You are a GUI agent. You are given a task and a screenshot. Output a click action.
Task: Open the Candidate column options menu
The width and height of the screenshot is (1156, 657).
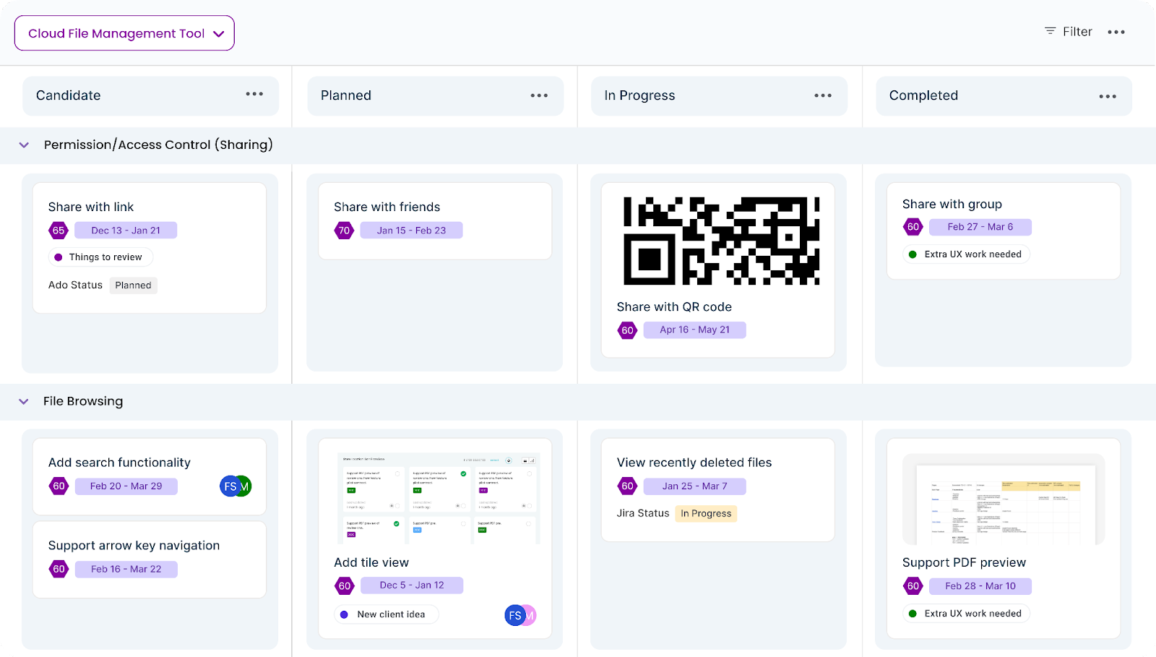pos(254,94)
